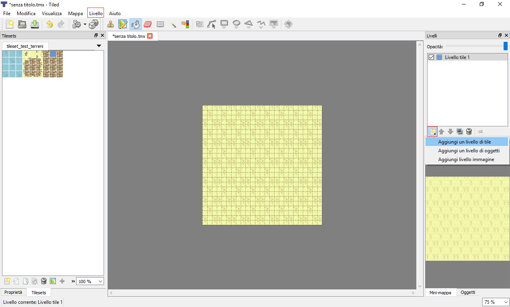Click the delete layer trash icon
510x307 pixels.
coord(469,132)
